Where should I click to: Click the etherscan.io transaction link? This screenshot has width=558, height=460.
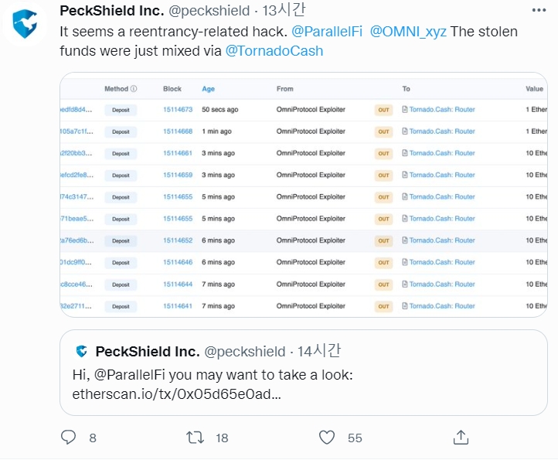click(170, 393)
